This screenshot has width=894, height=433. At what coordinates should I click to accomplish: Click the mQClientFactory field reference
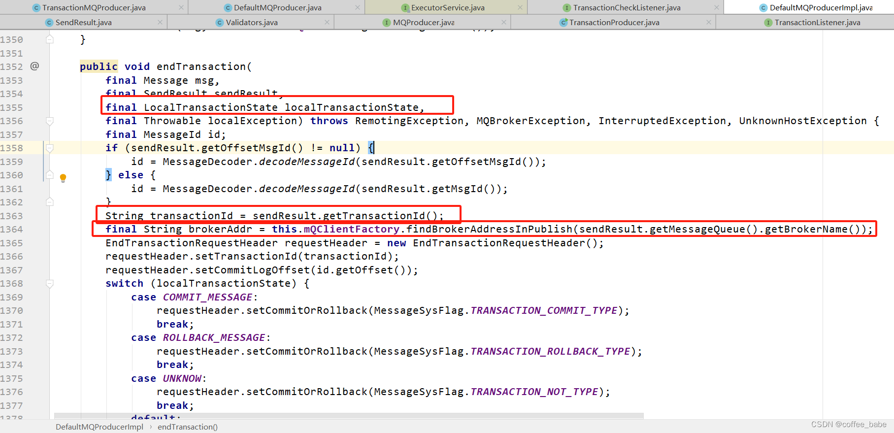(352, 229)
